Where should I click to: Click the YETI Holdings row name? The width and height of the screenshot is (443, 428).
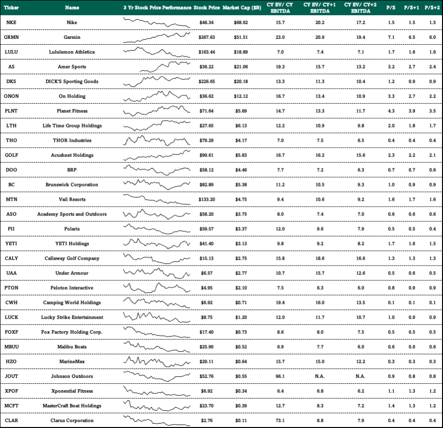pyautogui.click(x=72, y=244)
